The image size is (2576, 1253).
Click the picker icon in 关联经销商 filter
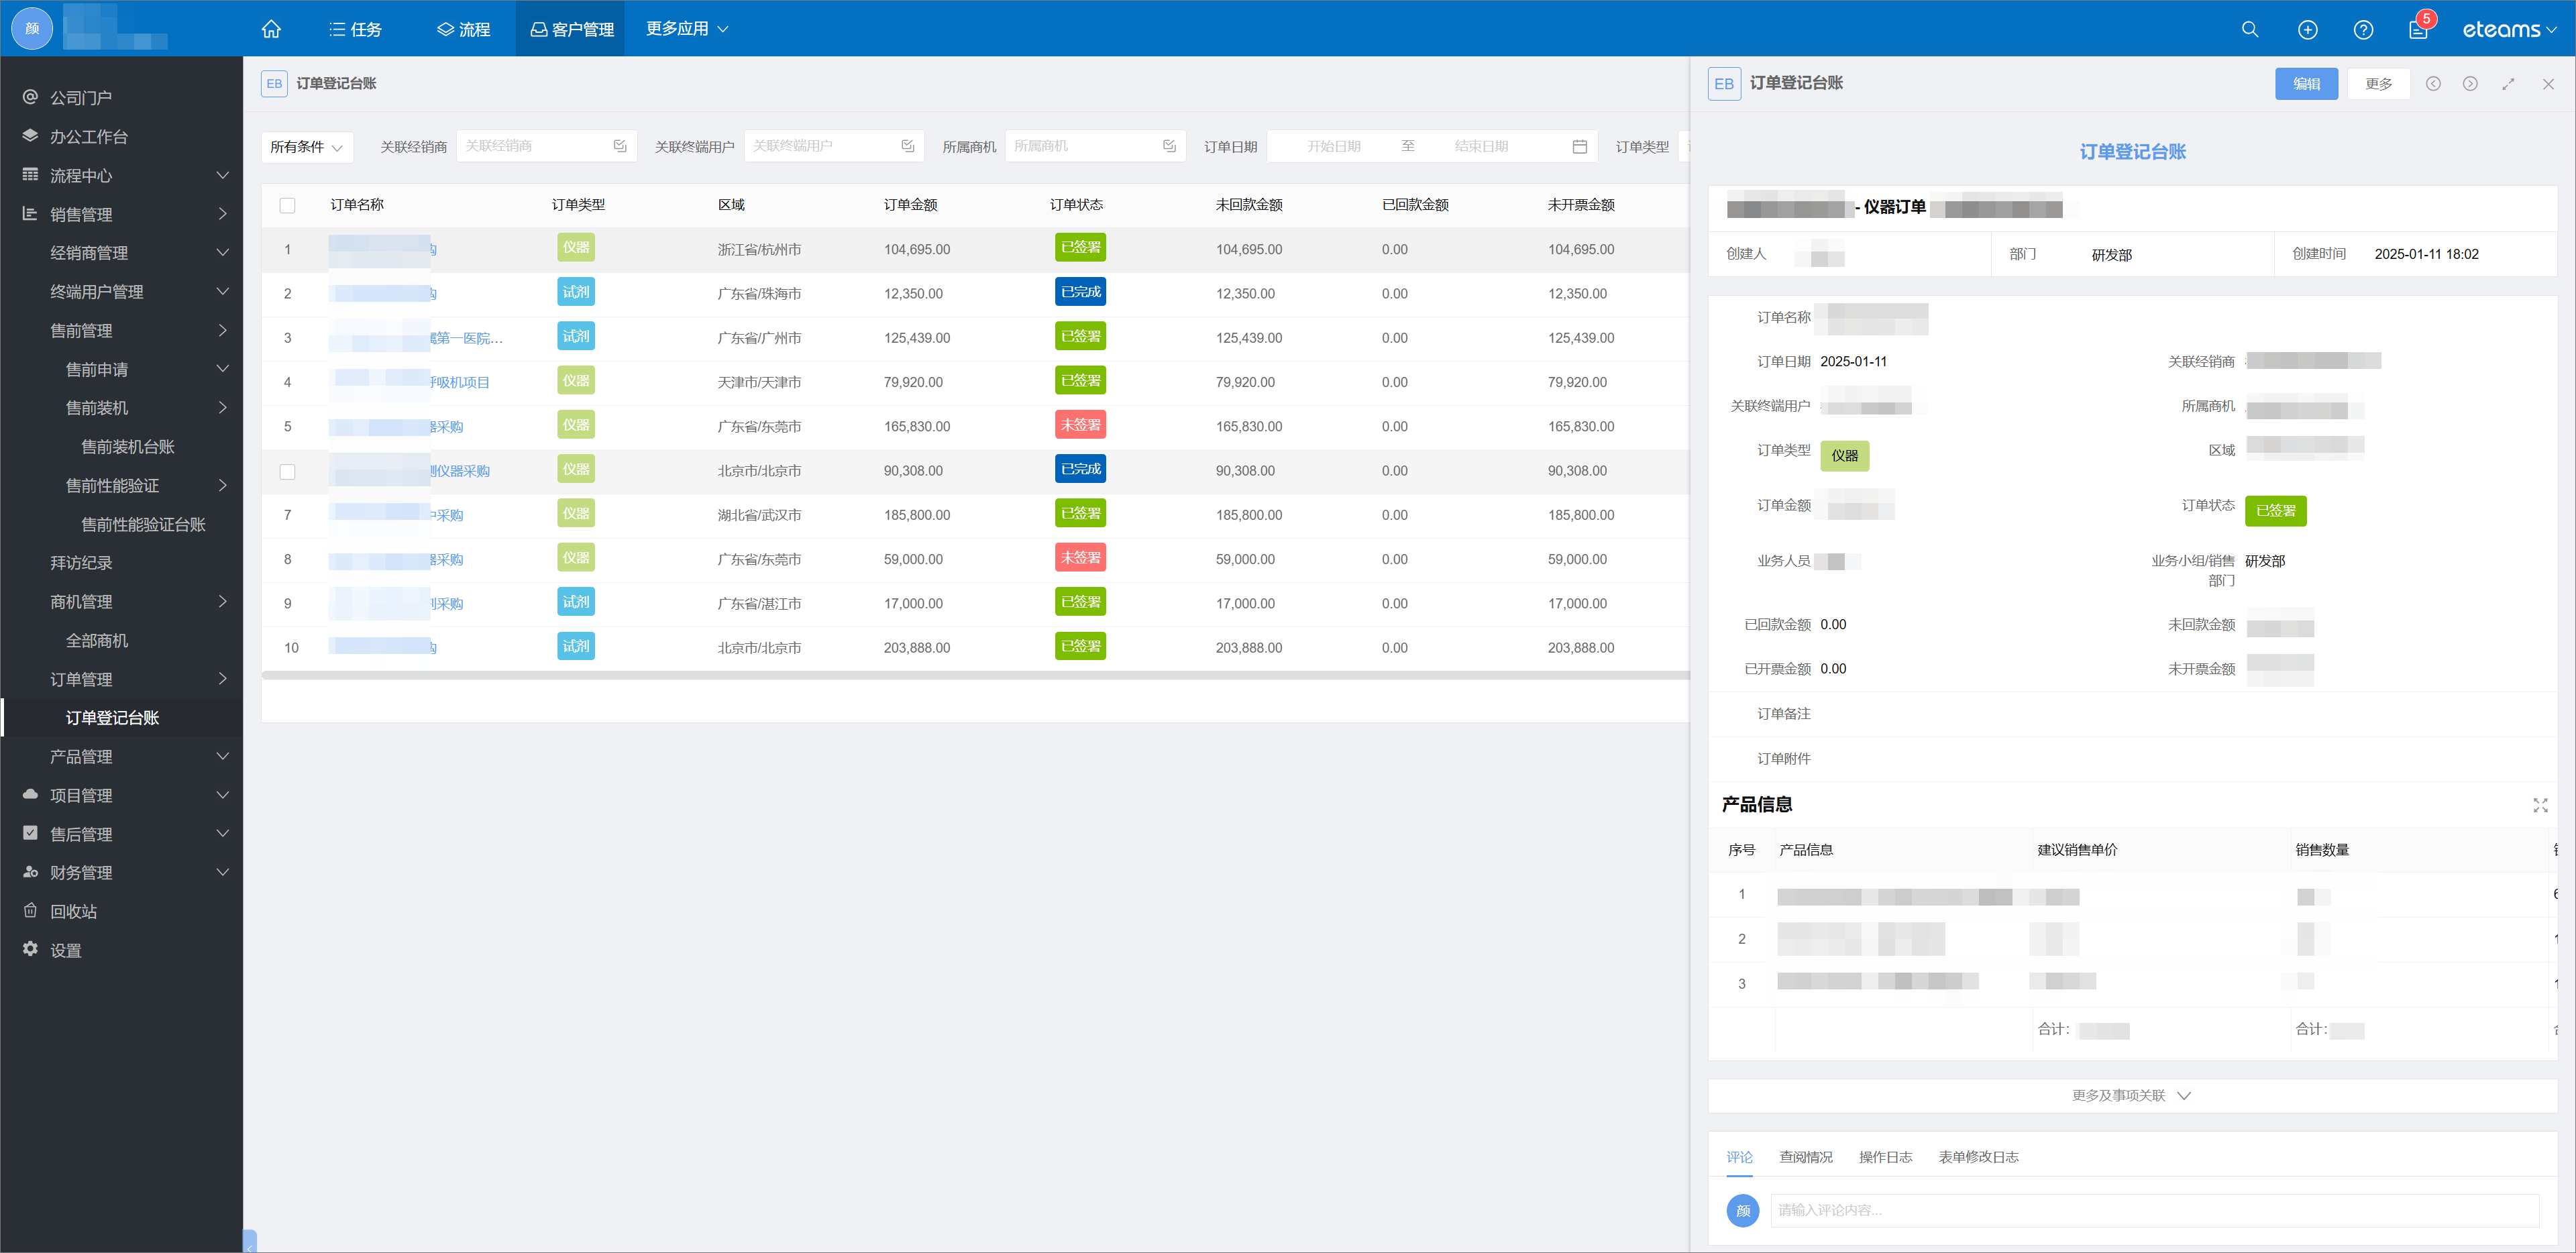pyautogui.click(x=620, y=146)
